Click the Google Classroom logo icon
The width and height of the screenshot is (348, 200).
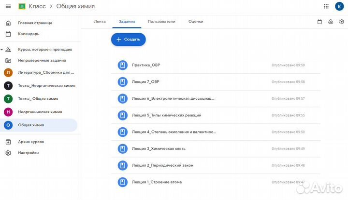click(22, 6)
